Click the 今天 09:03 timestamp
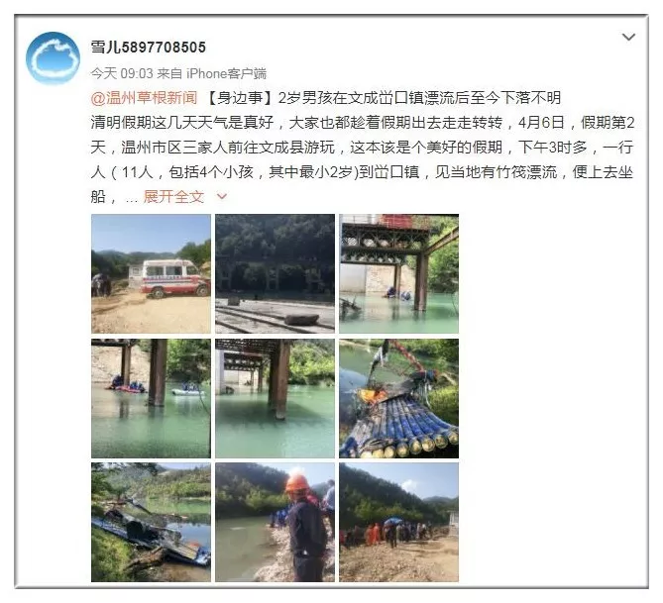 pyautogui.click(x=122, y=73)
